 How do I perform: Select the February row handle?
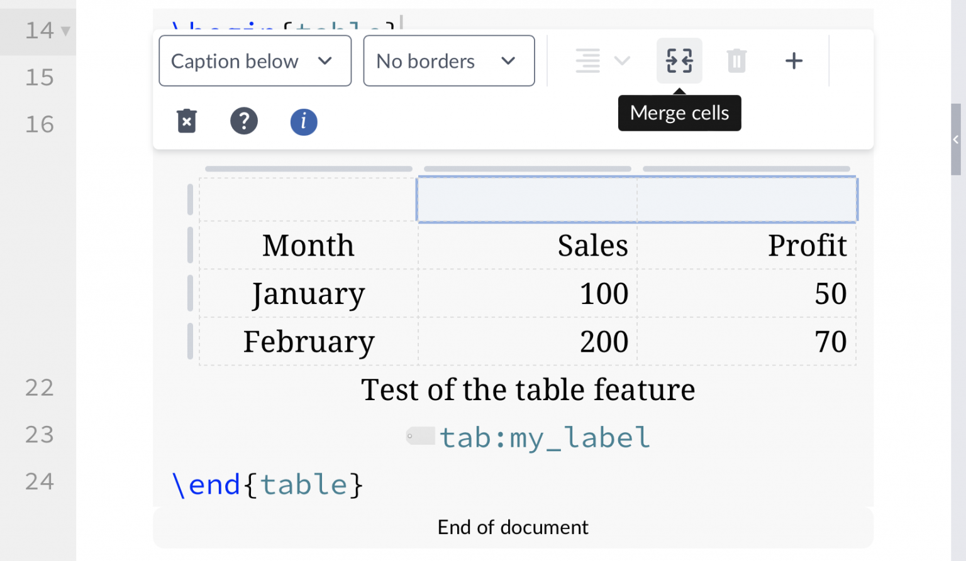[x=189, y=342]
